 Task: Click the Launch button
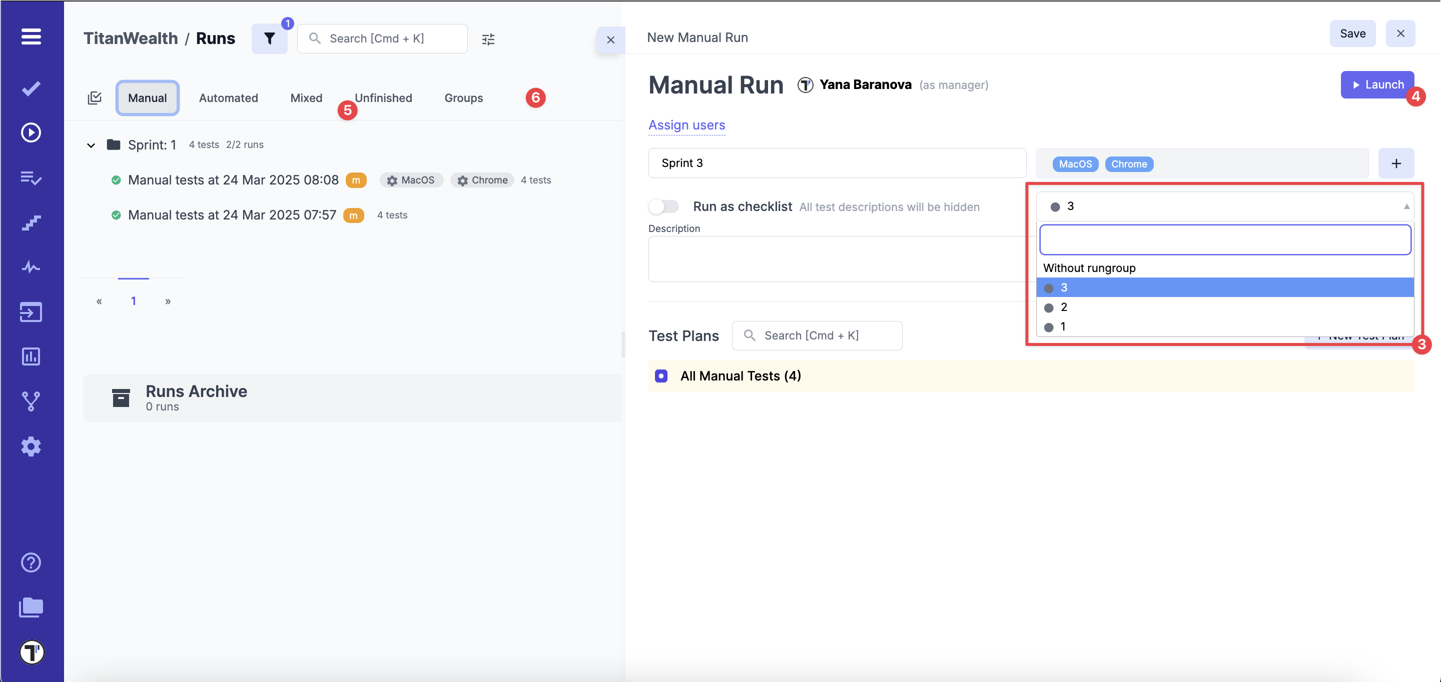(1376, 84)
